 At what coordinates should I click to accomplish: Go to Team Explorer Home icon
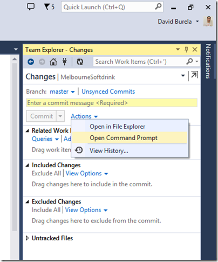coord(53,62)
